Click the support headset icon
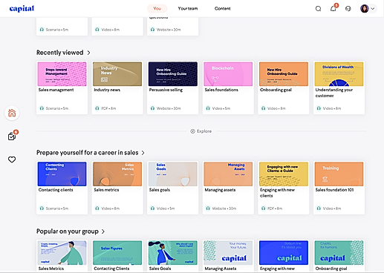 348,9
